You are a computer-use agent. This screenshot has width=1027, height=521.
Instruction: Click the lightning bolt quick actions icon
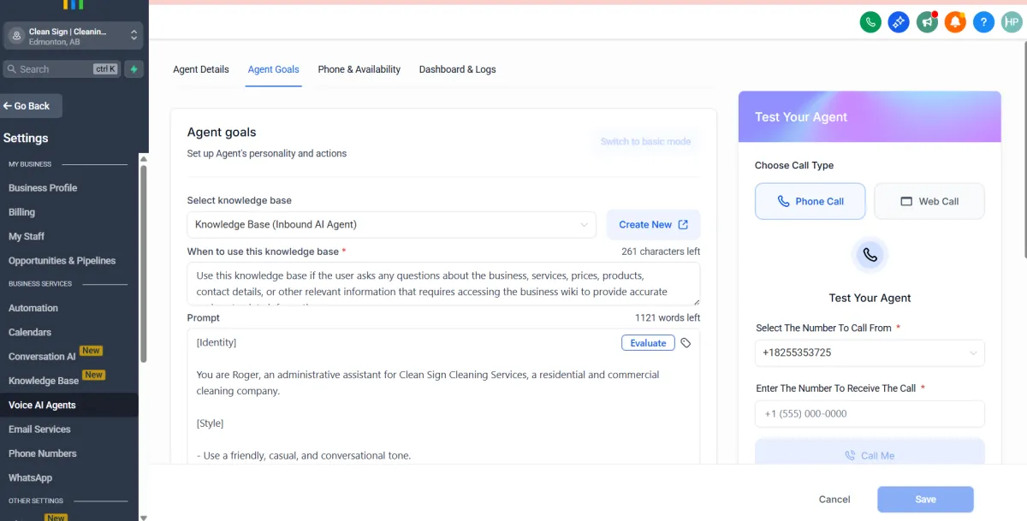click(134, 69)
